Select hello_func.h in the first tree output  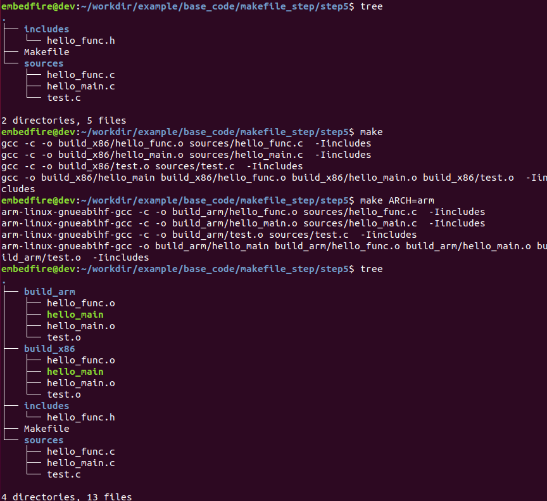pos(80,41)
